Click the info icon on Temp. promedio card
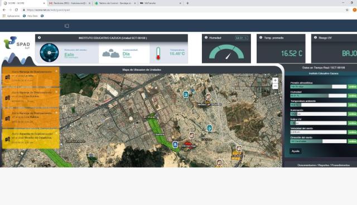 (x=260, y=38)
